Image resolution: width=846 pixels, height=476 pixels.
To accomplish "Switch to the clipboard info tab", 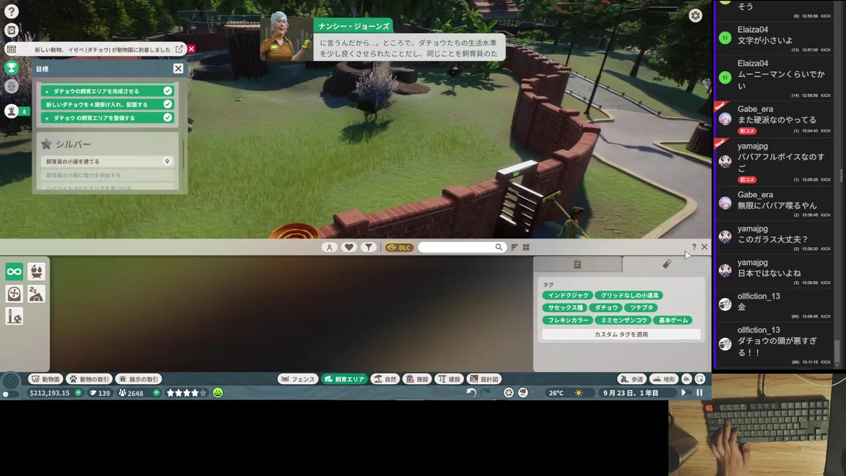I will click(x=577, y=264).
